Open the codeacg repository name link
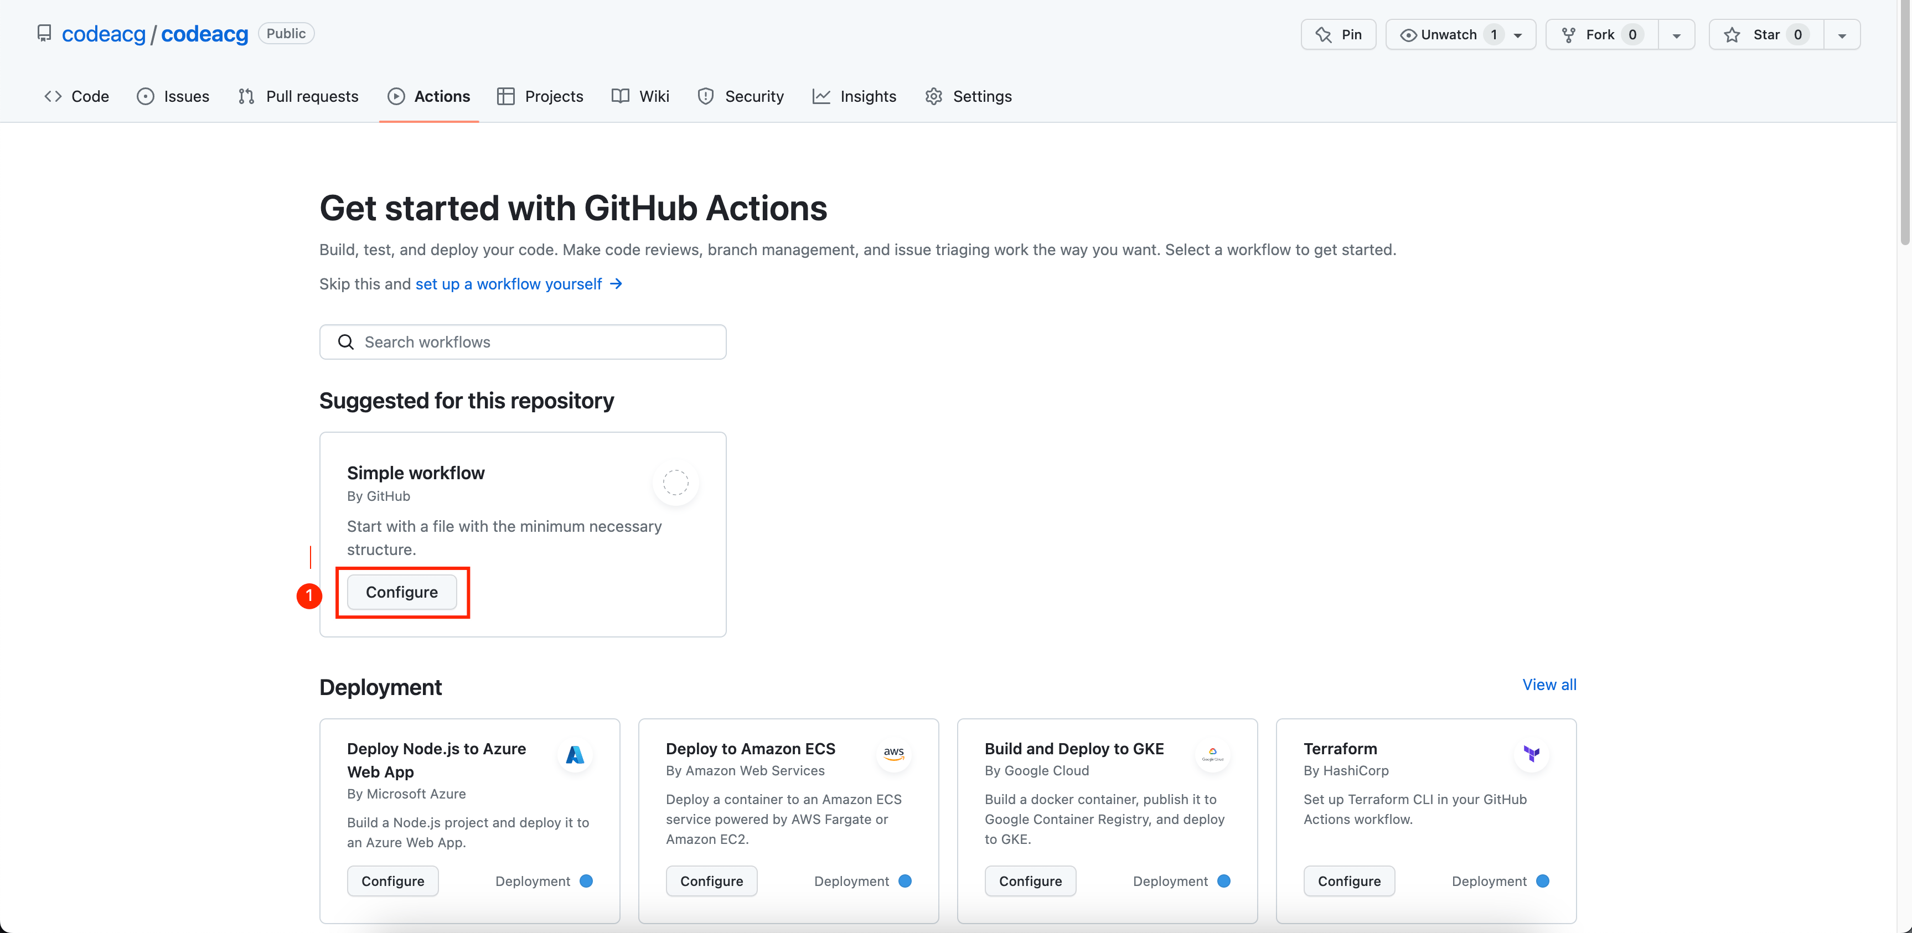The width and height of the screenshot is (1912, 933). (x=204, y=34)
